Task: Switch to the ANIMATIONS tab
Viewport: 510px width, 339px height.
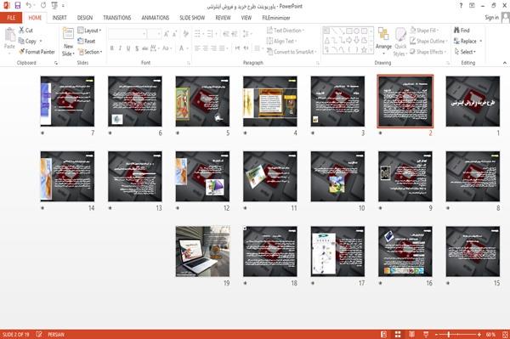Action: pyautogui.click(x=156, y=18)
